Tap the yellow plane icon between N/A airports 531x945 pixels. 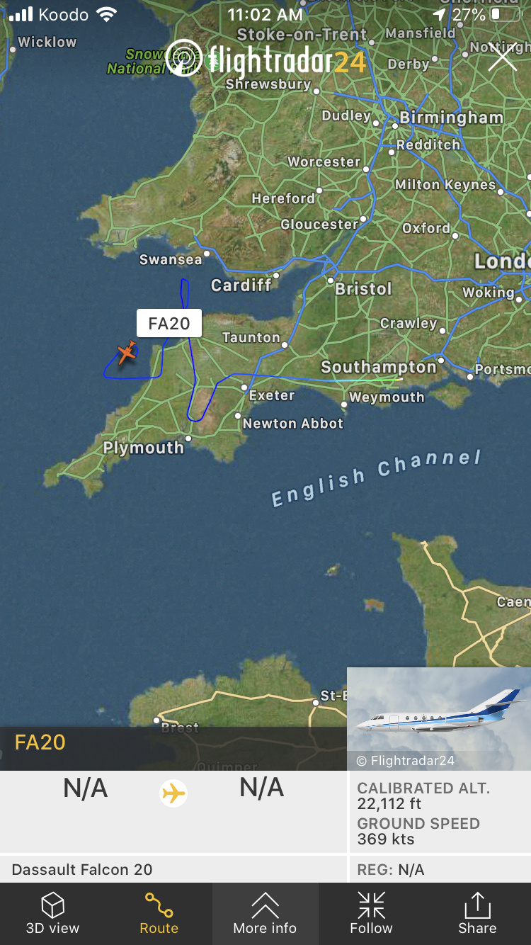[173, 793]
